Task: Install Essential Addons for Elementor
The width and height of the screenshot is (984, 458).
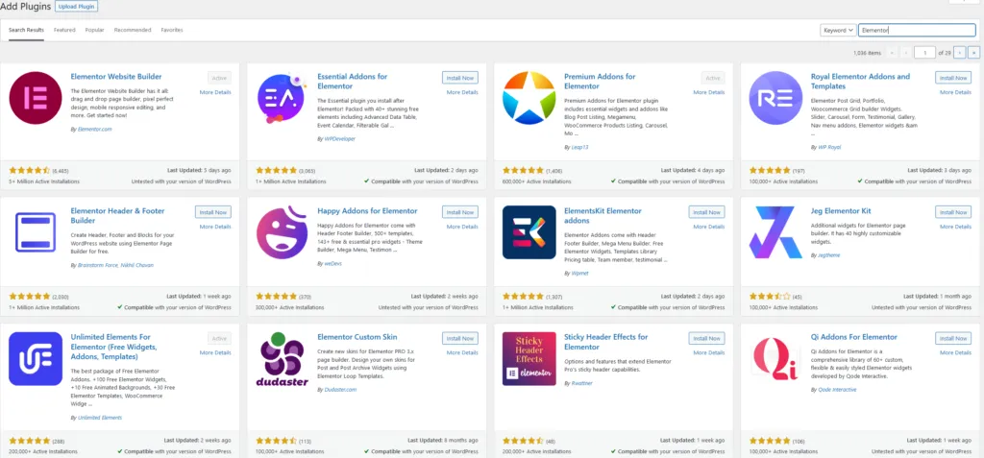Action: tap(460, 78)
